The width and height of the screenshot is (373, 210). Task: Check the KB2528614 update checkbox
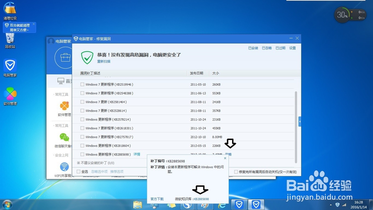pyautogui.click(x=82, y=111)
